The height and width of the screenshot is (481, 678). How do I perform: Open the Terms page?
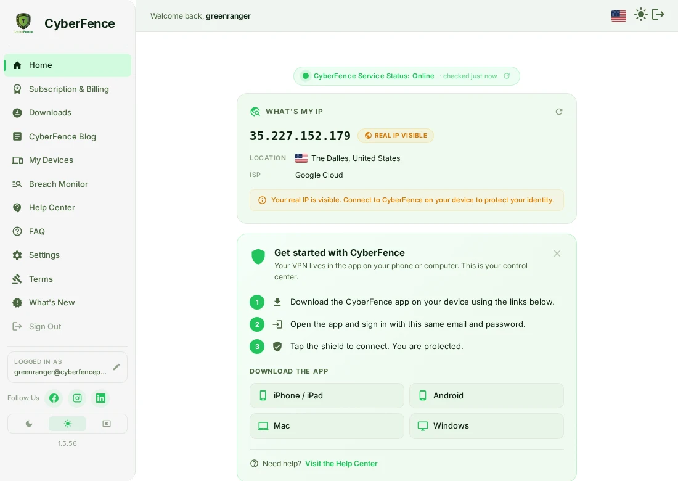[x=67, y=279]
